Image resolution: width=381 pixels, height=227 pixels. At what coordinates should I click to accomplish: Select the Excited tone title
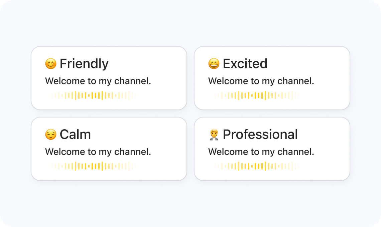tap(245, 64)
